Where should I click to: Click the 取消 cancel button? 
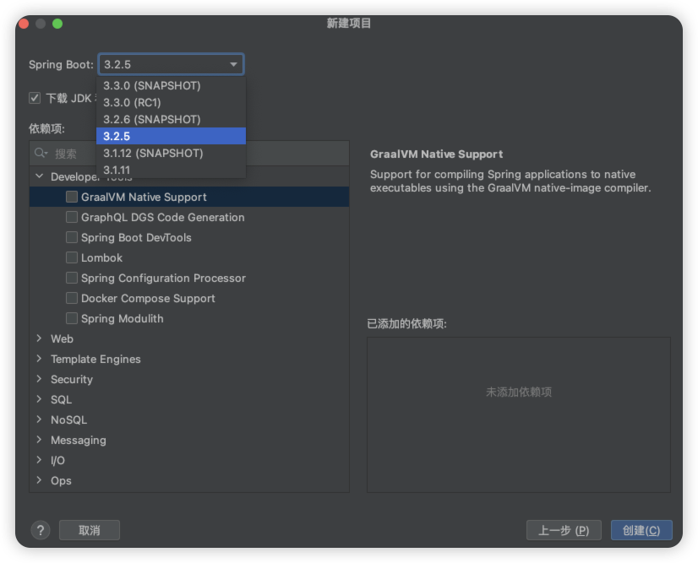click(x=90, y=530)
